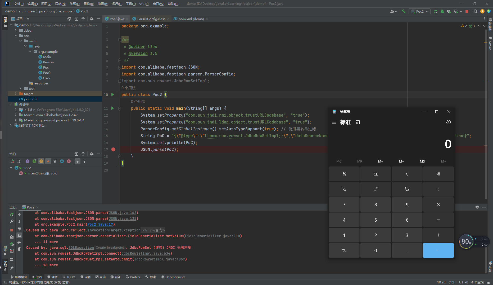Viewport: 493px width, 285px height.
Task: Toggle show lambdas filter in Structure
Action: click(x=69, y=161)
